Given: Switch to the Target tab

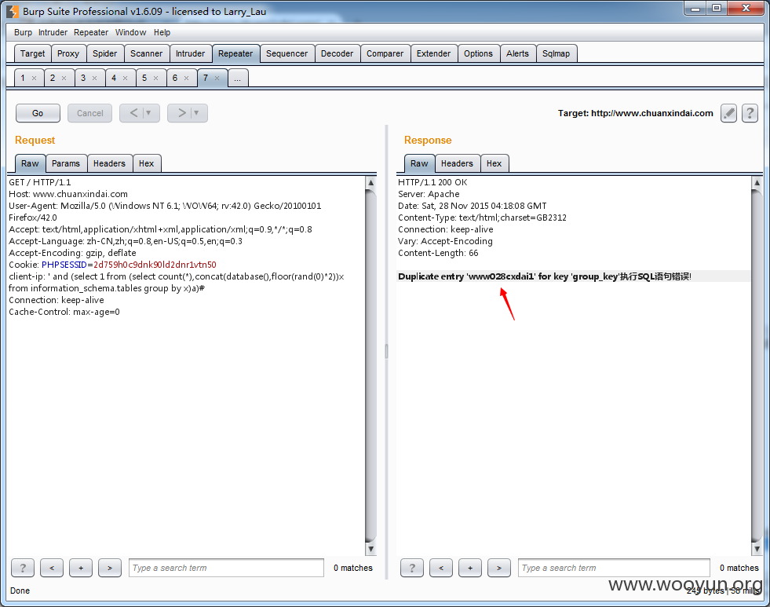Looking at the screenshot, I should [32, 53].
